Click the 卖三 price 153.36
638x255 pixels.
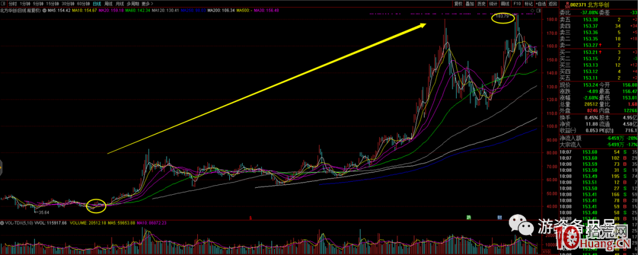pos(590,32)
